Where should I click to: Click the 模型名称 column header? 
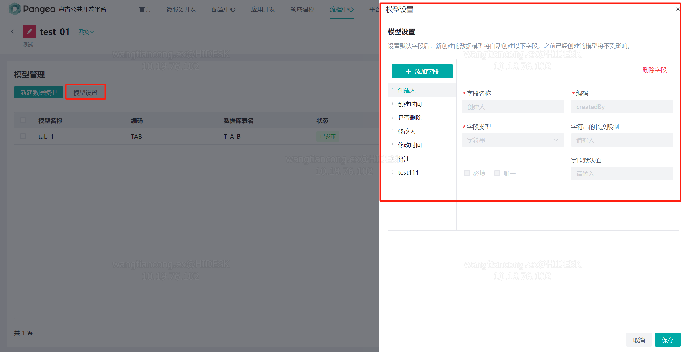(50, 121)
